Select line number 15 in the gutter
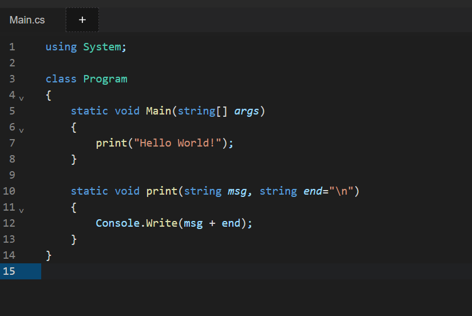This screenshot has width=472, height=316. pyautogui.click(x=9, y=271)
